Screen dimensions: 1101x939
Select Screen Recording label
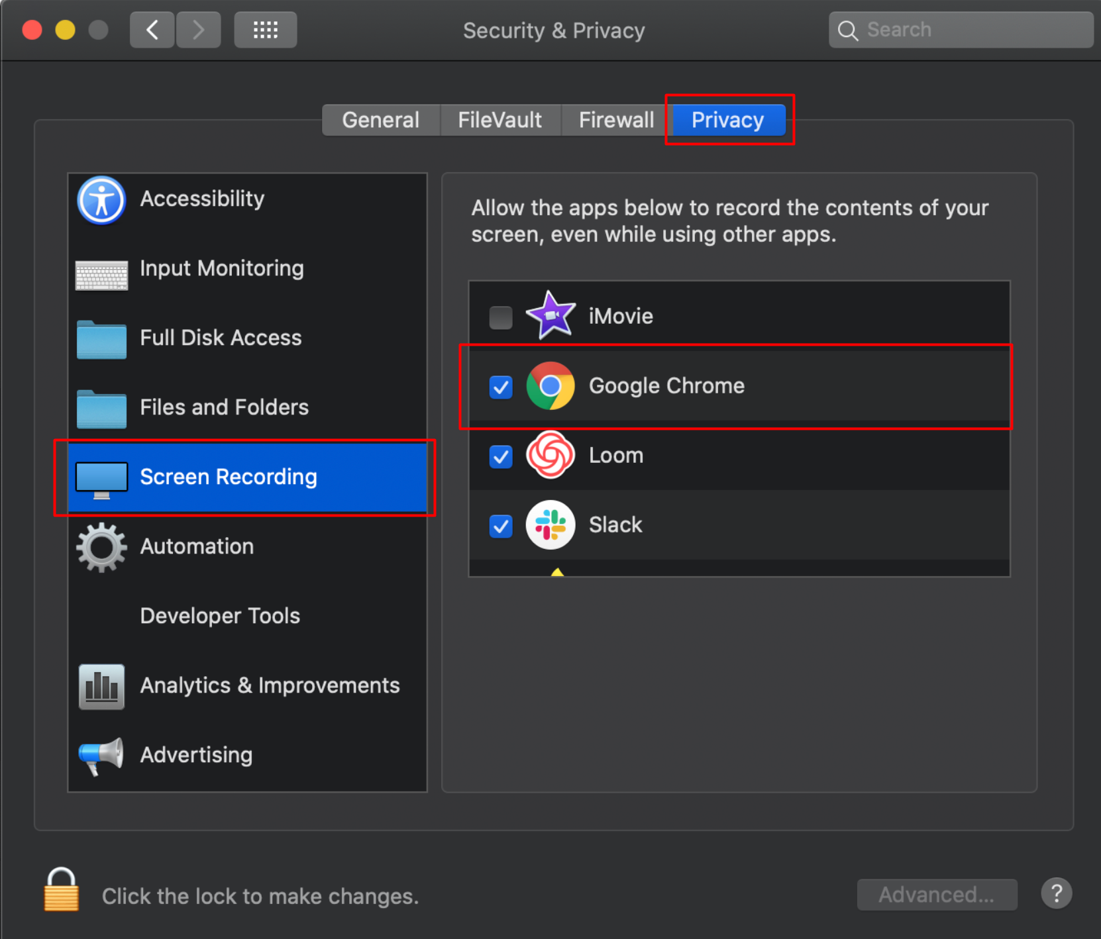pos(229,477)
